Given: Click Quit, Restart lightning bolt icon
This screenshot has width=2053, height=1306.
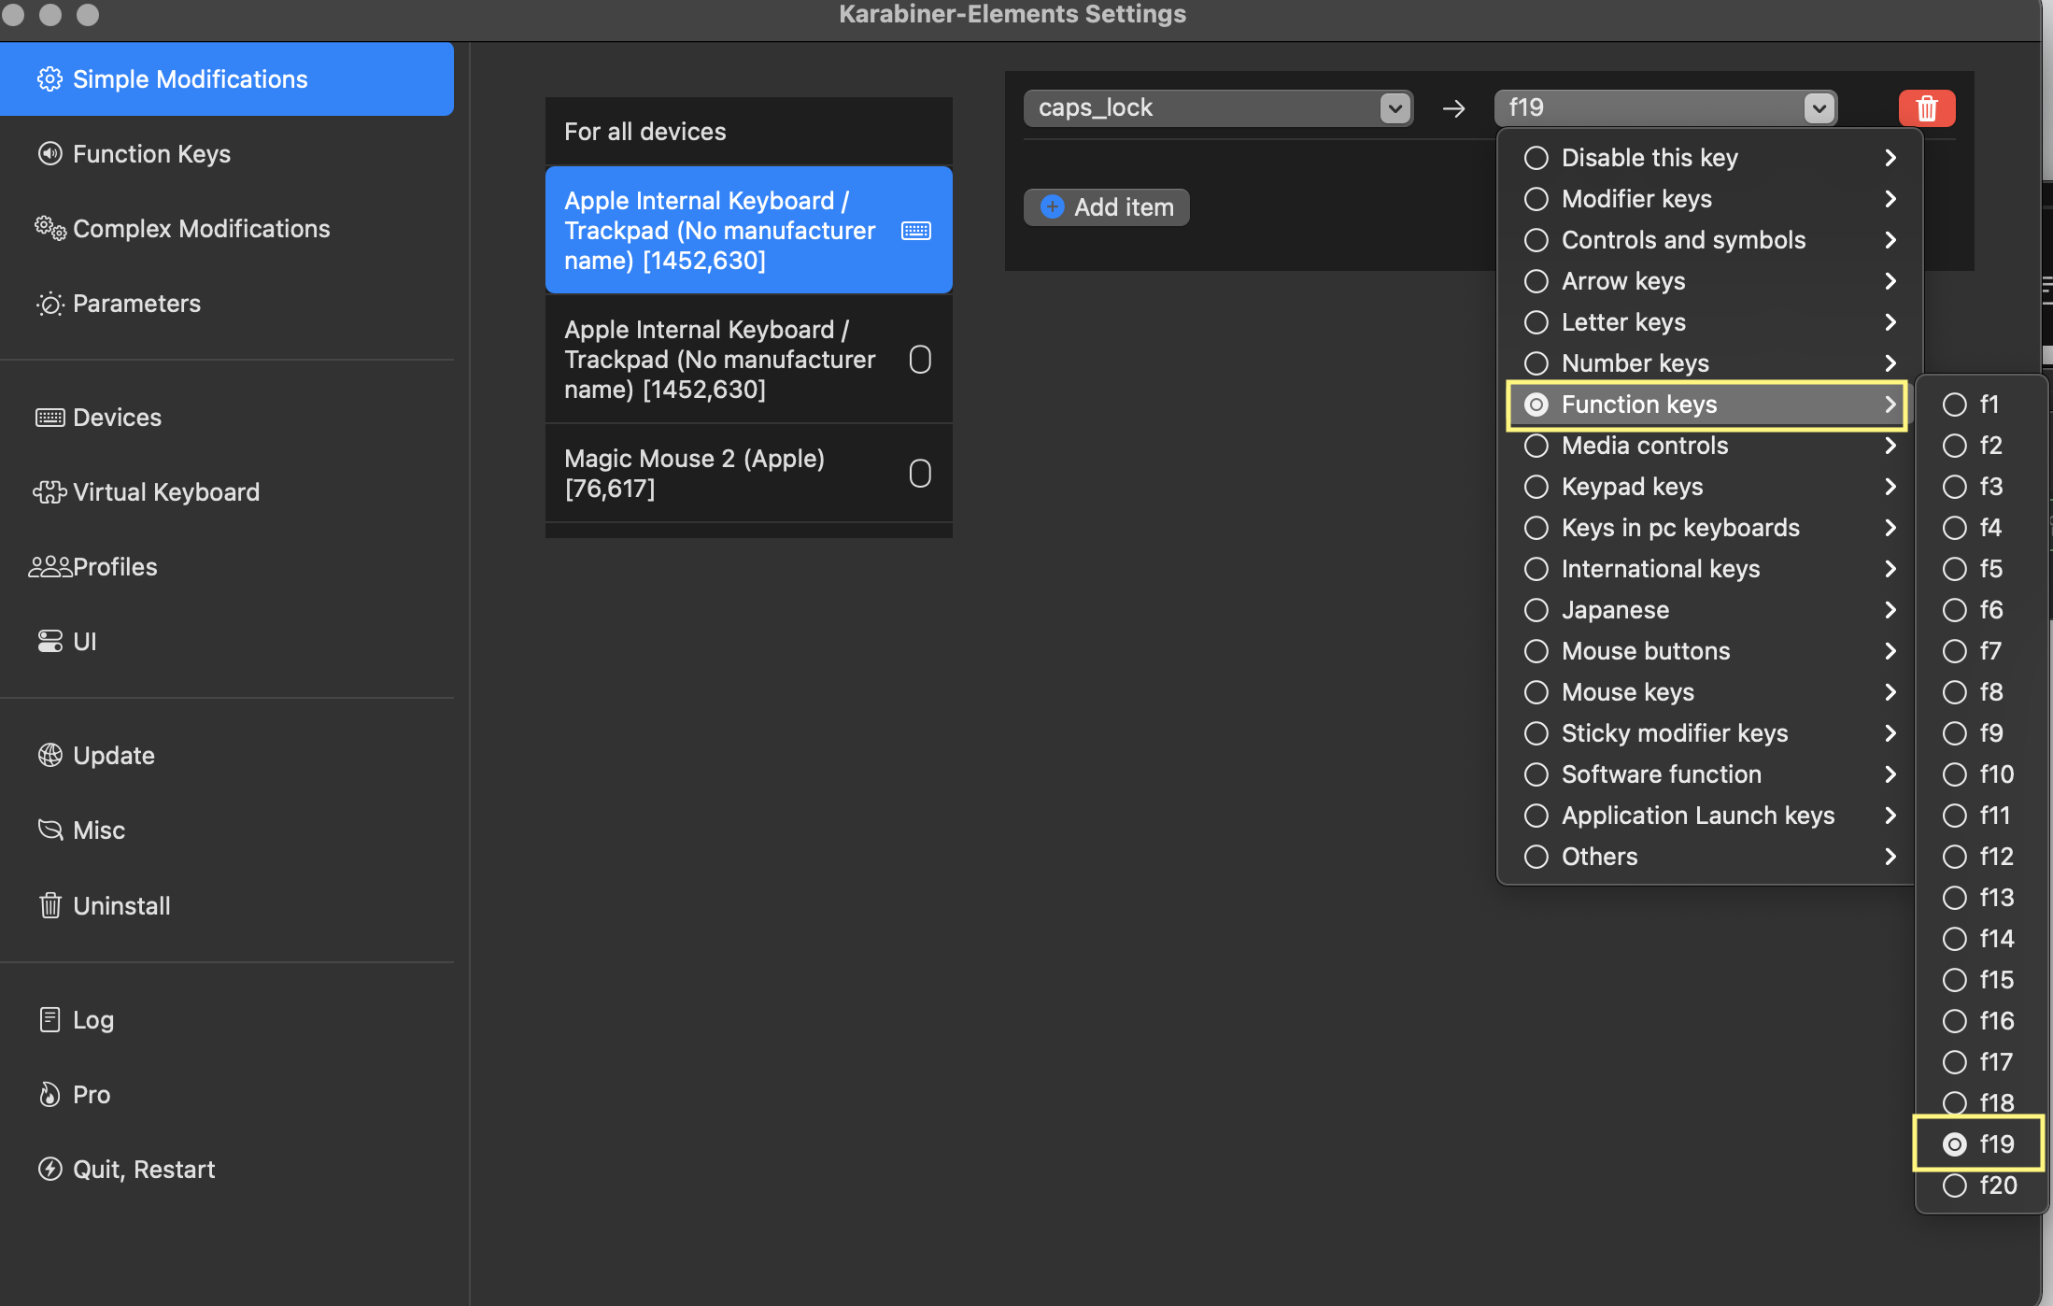Looking at the screenshot, I should point(50,1169).
